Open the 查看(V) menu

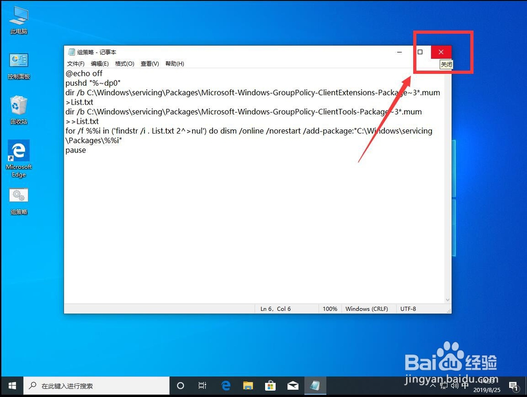[150, 64]
